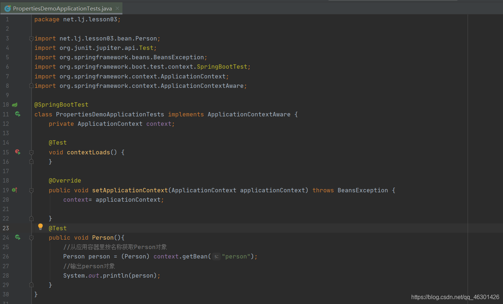Click 'println' in the System.out statement
The image size is (503, 304).
pyautogui.click(x=116, y=276)
